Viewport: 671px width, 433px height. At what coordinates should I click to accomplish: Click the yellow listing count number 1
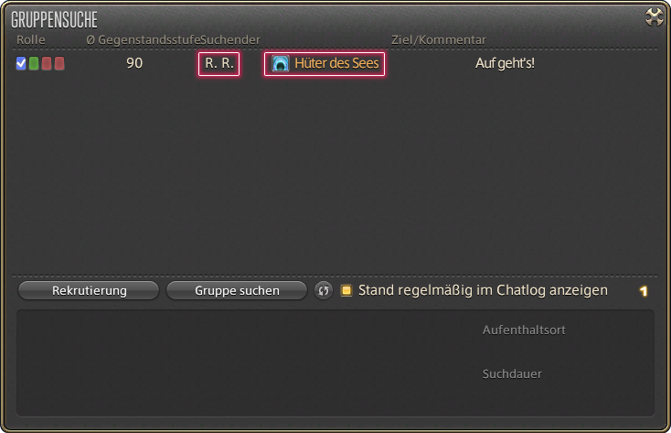click(x=644, y=291)
